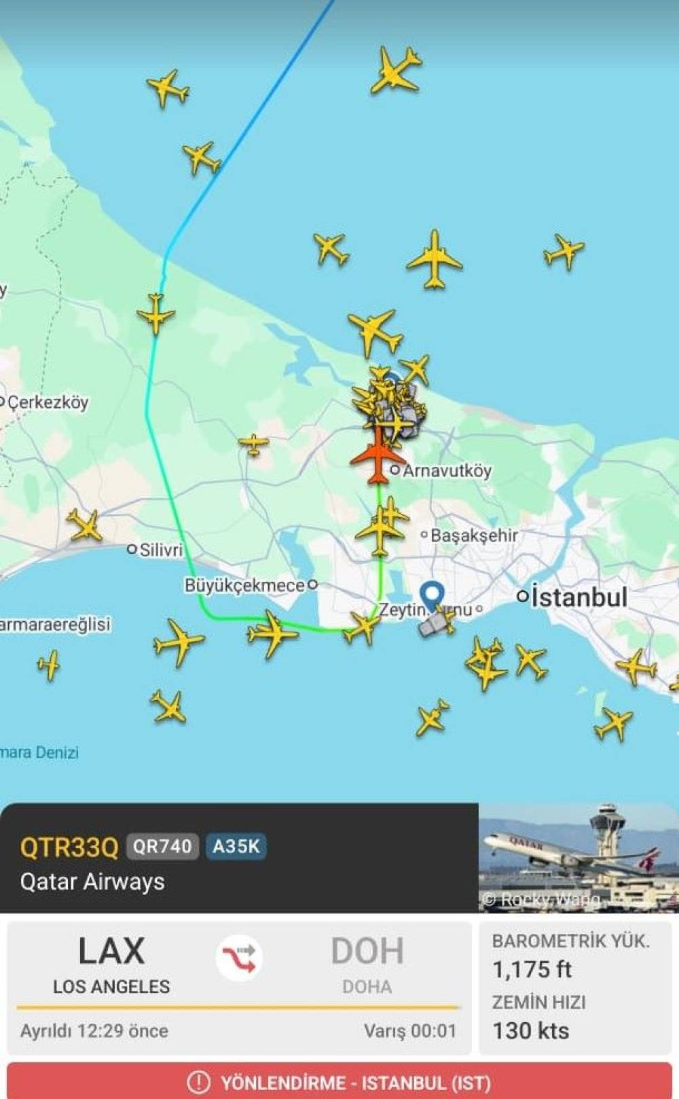Image resolution: width=679 pixels, height=1099 pixels.
Task: Tap the A35K aircraft type badge
Action: pos(236,846)
